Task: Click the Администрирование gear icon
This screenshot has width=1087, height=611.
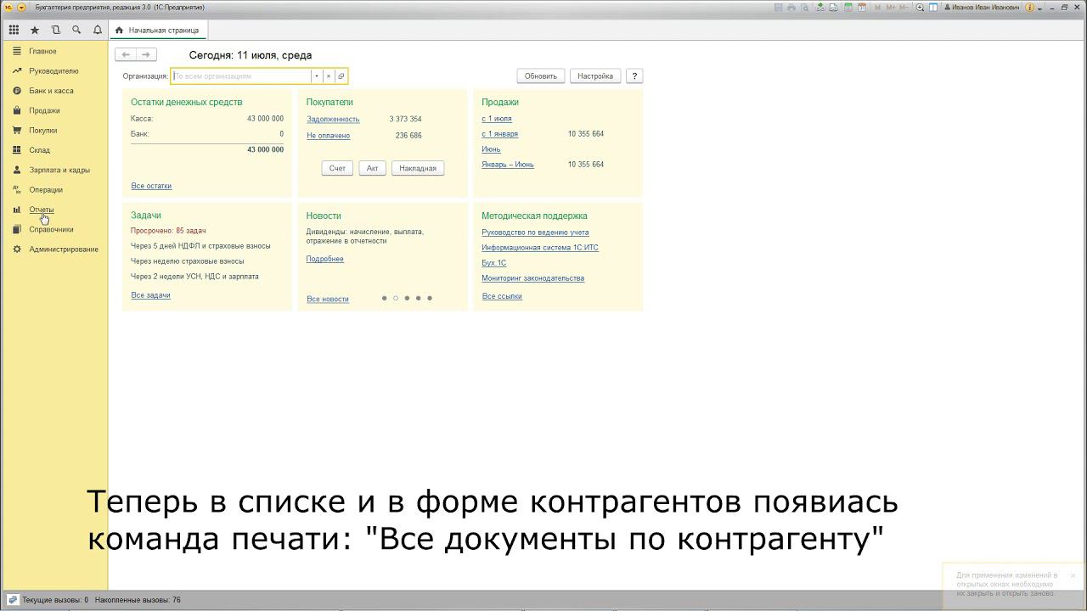Action: pos(17,249)
